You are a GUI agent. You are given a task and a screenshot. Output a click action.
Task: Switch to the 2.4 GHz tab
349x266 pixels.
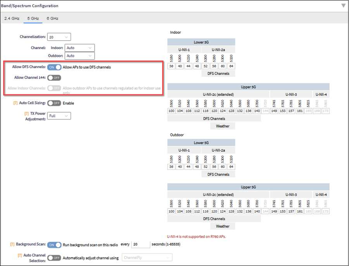tap(12, 19)
